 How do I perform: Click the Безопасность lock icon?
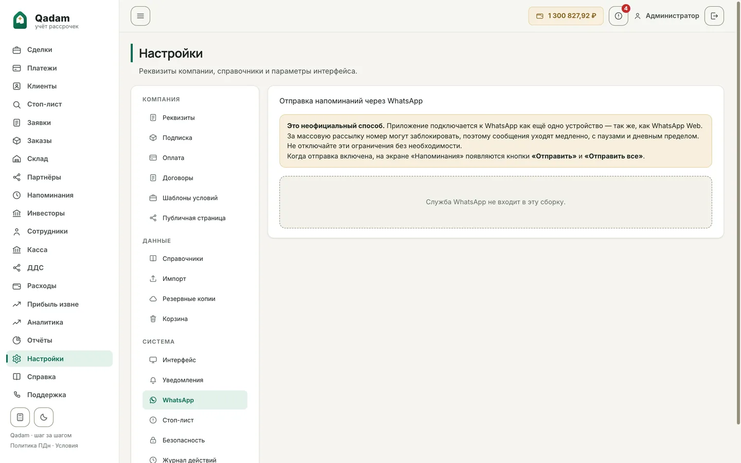153,440
